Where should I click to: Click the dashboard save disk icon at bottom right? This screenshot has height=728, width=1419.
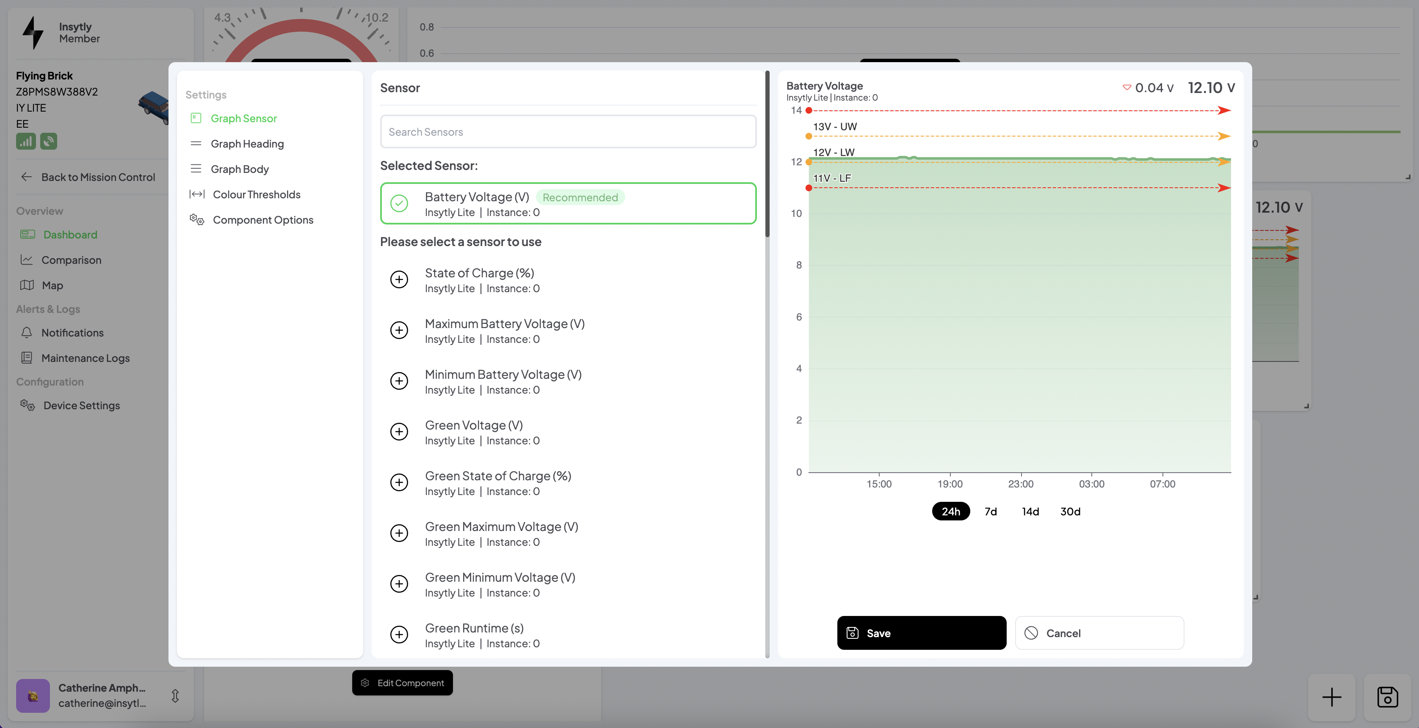(x=1387, y=697)
